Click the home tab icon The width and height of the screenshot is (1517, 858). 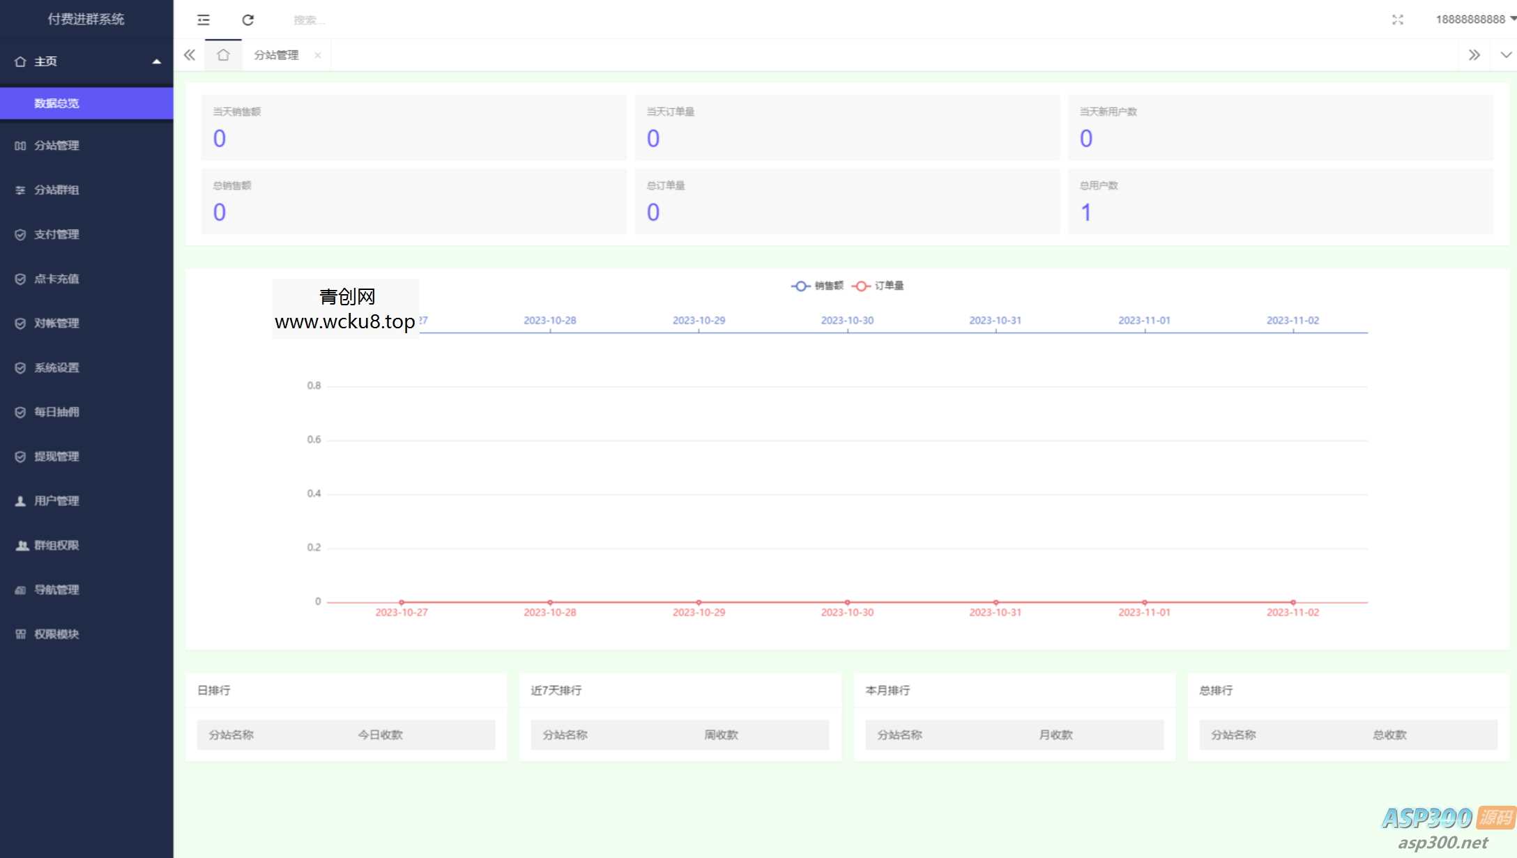pos(223,55)
